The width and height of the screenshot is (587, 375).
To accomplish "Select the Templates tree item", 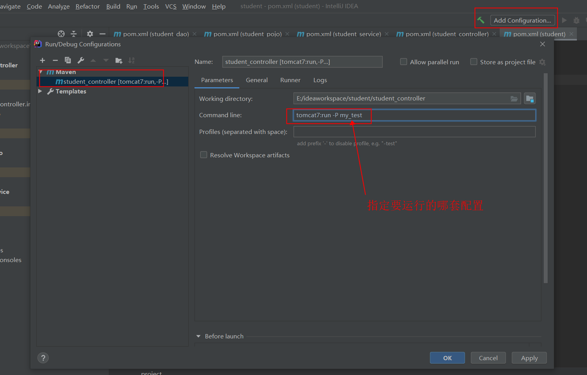I will point(71,91).
